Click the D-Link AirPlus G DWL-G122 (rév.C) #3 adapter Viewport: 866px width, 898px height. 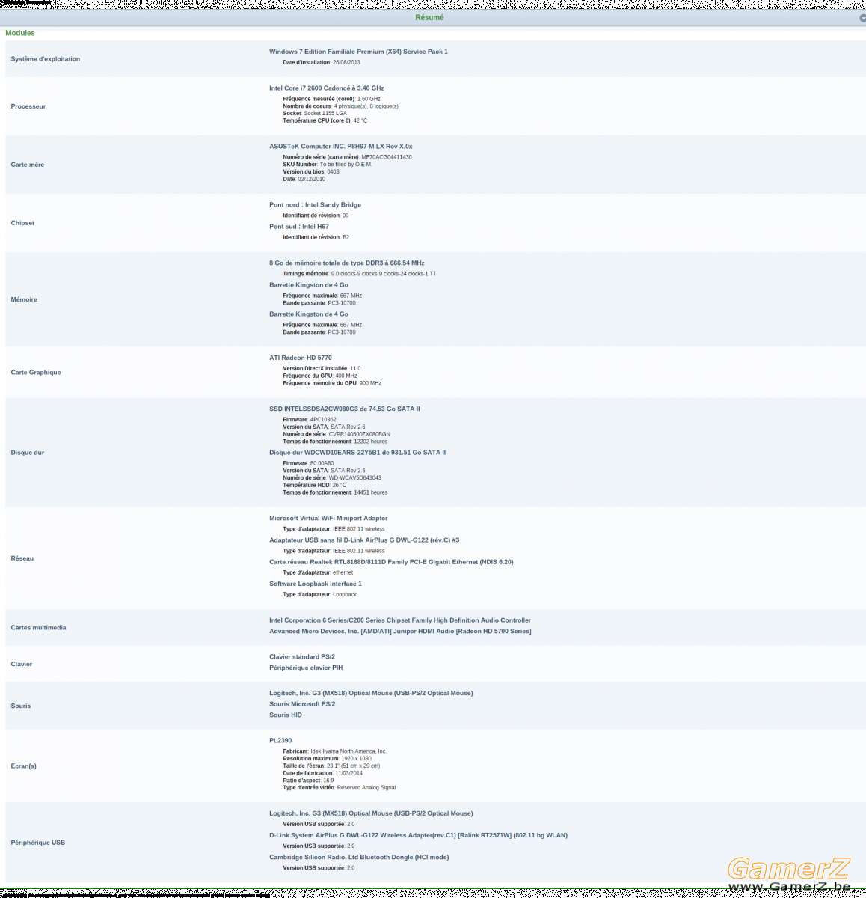pyautogui.click(x=364, y=540)
